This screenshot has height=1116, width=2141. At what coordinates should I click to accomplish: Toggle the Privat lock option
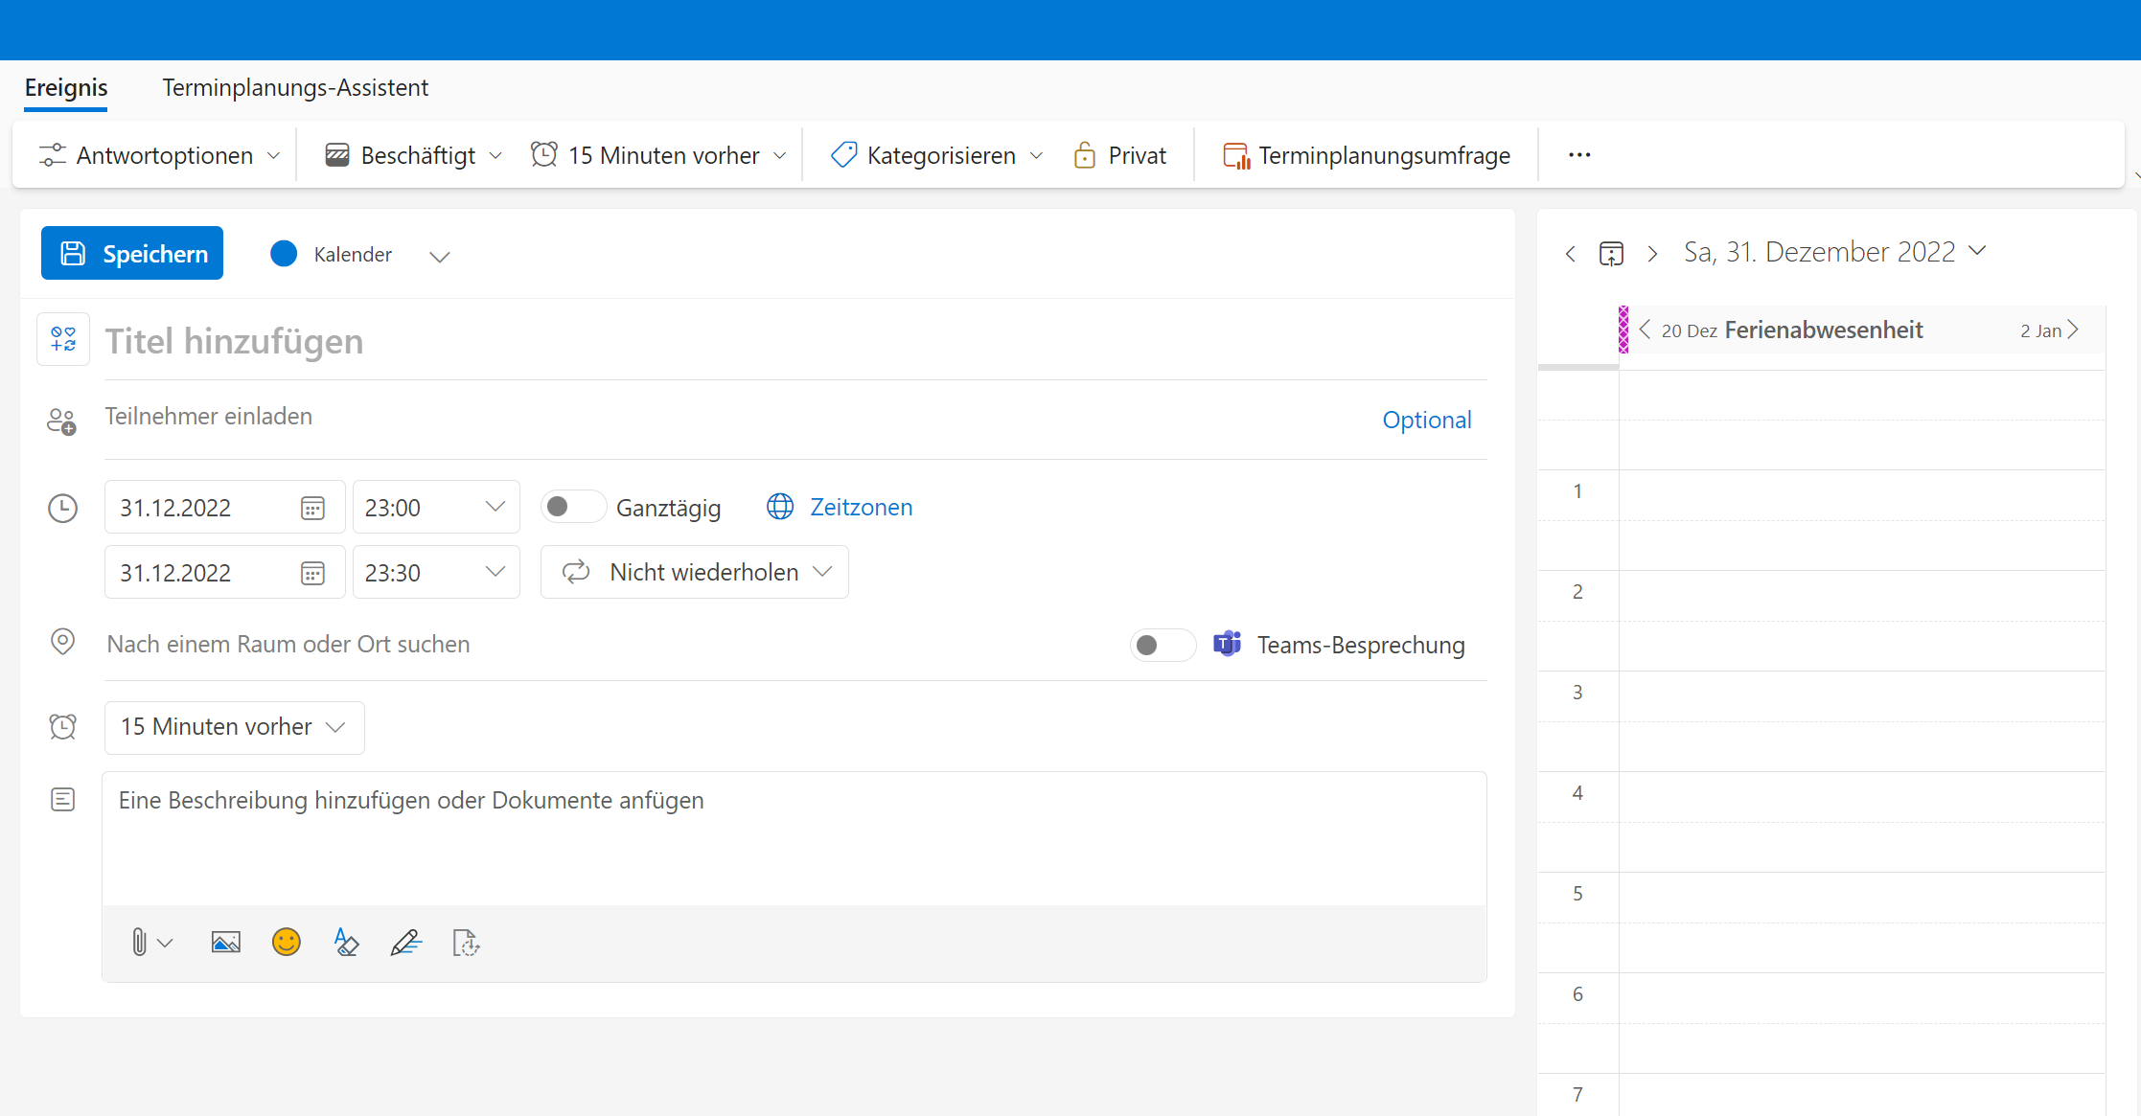(1120, 155)
